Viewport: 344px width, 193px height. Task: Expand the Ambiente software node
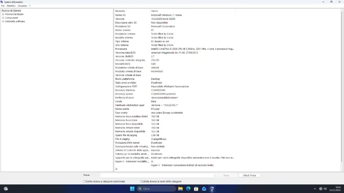coord(3,21)
